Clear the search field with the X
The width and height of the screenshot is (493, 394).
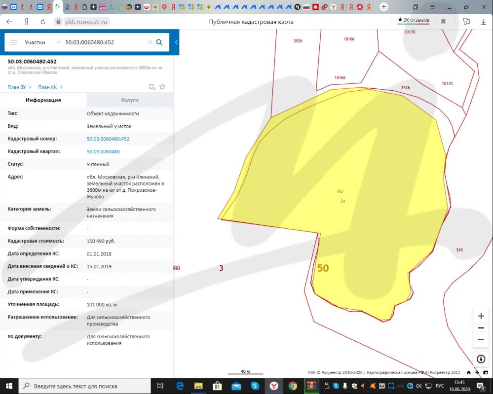150,42
